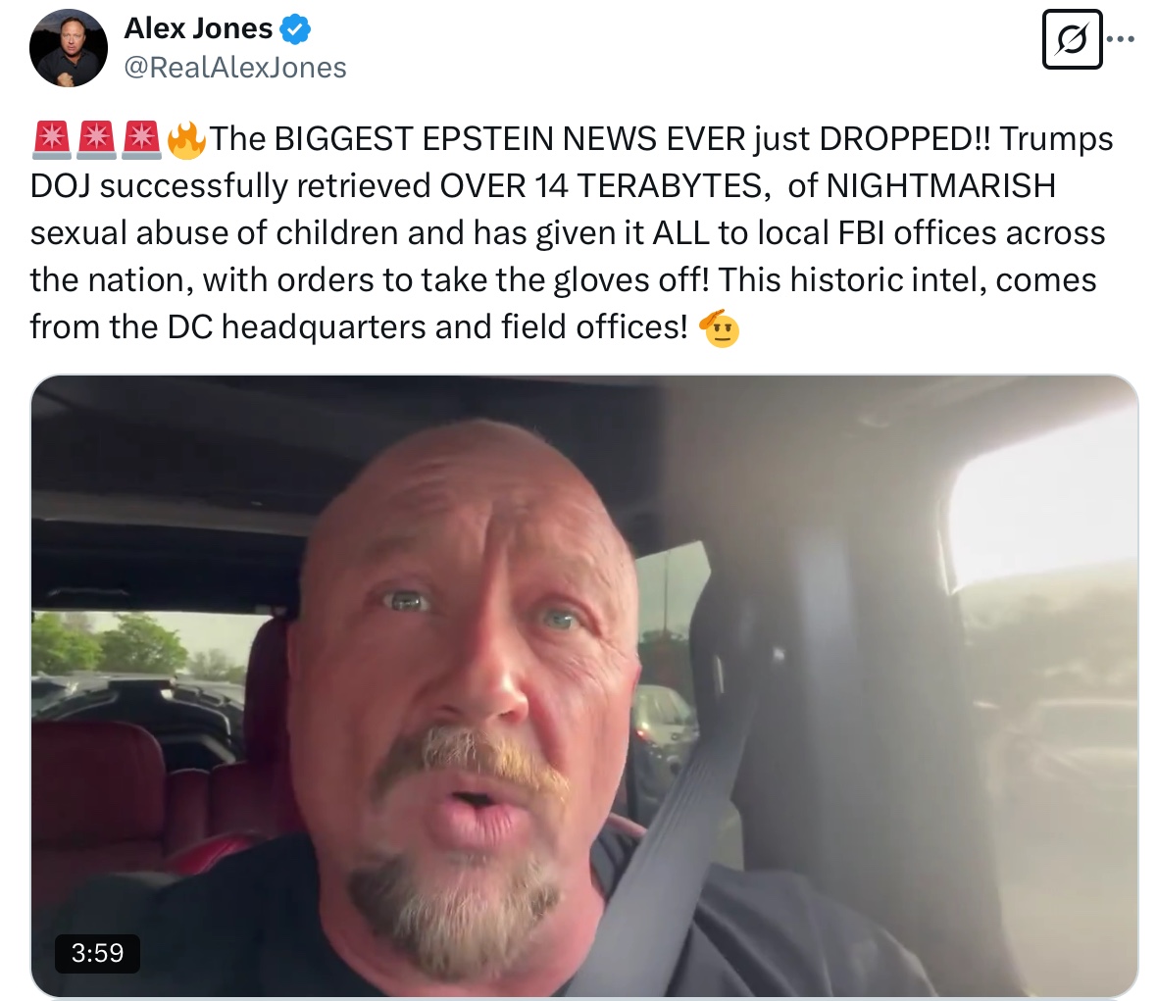The image size is (1157, 1001).
Task: Click the middle red siren emoji
Action: (97, 140)
